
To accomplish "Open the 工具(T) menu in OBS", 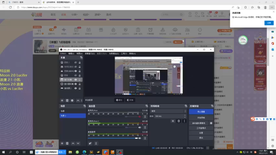I will click(124, 54).
